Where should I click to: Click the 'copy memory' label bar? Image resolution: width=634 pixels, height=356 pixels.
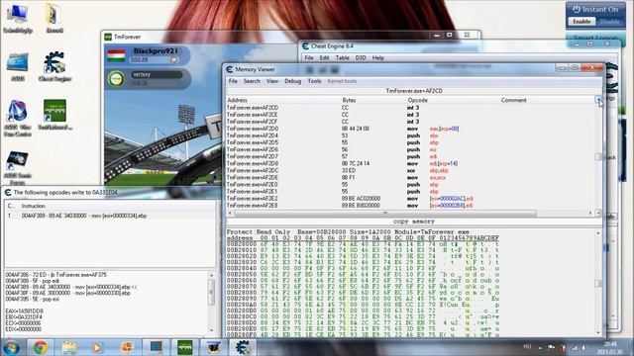click(x=413, y=222)
